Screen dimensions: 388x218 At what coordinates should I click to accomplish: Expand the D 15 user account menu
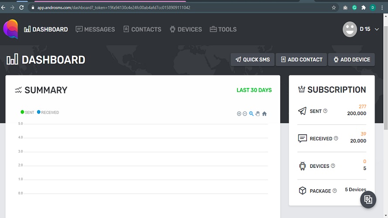click(361, 29)
